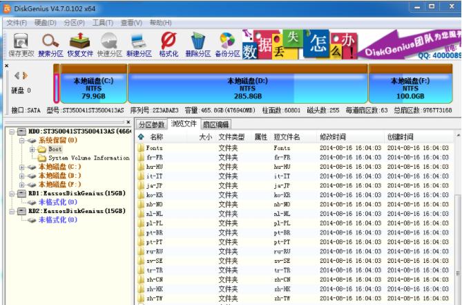
Task: Go up one folder level arrow icon
Action: click(x=141, y=136)
